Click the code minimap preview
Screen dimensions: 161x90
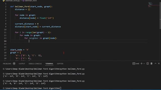tap(150, 5)
